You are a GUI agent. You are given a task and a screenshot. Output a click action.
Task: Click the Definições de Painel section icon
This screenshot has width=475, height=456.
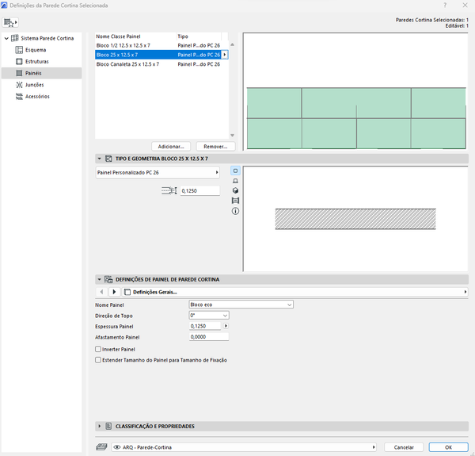tap(108, 279)
